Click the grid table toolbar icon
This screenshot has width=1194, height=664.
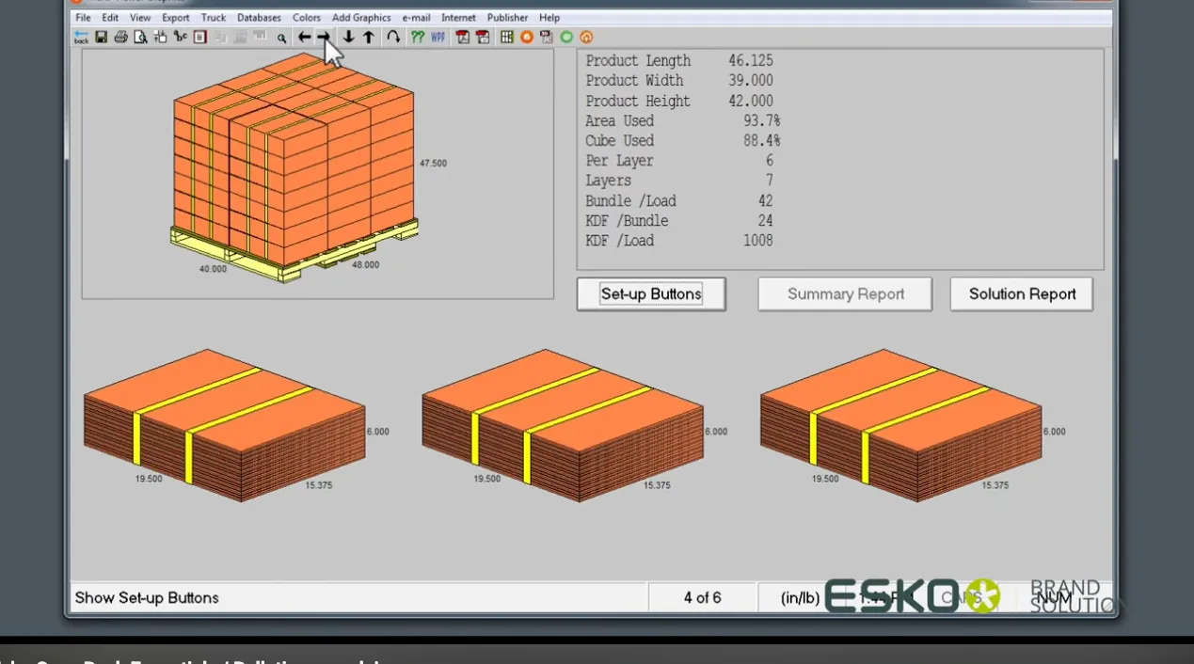click(x=507, y=38)
